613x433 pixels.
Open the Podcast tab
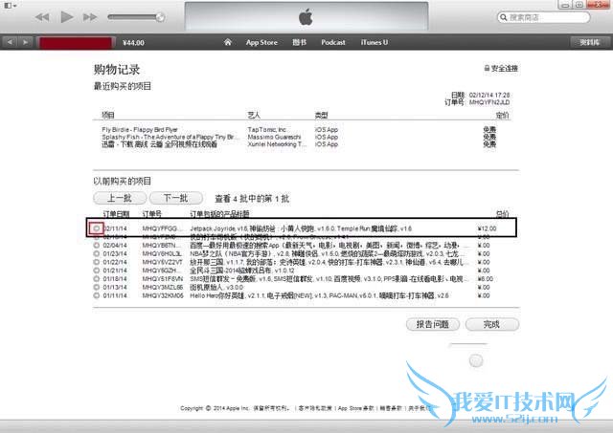333,42
